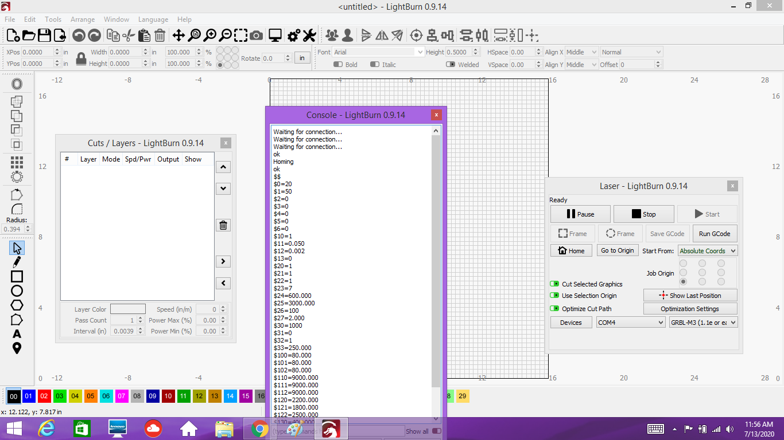This screenshot has height=440, width=784.
Task: Open the camera capture tool
Action: click(x=257, y=36)
